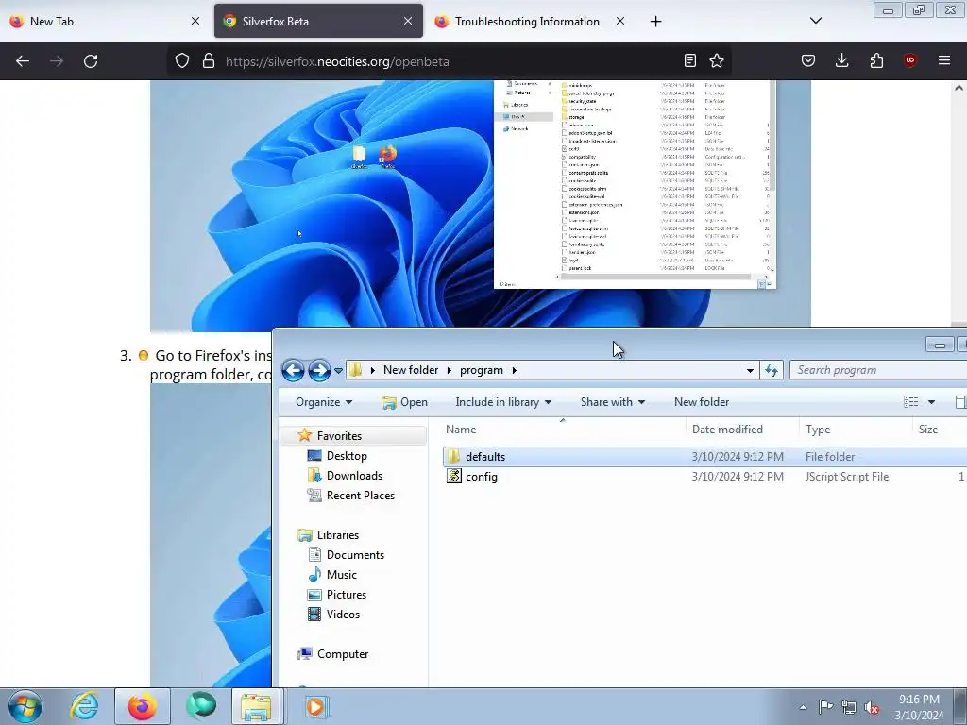Open address bar previous locations dropdown
967x725 pixels.
pyautogui.click(x=750, y=370)
